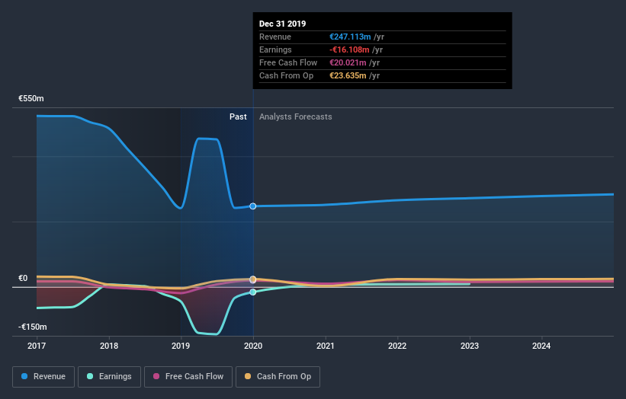
Task: Click the 2024 x-axis label
Action: (541, 346)
